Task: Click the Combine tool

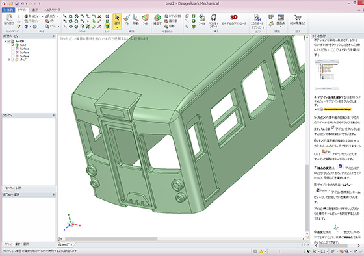Action: (157, 20)
